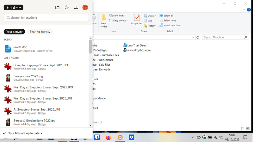Launch Firefox from the taskbar
The height and width of the screenshot is (142, 253).
pos(108,138)
